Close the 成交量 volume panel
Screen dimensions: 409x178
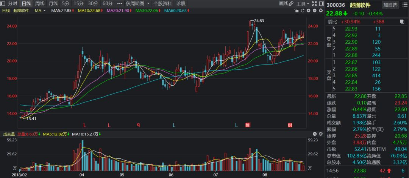click(315, 134)
